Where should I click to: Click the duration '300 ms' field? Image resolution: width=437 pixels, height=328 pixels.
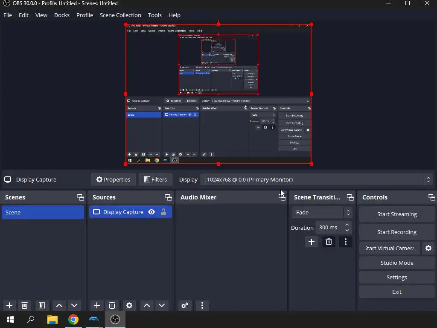click(x=329, y=228)
